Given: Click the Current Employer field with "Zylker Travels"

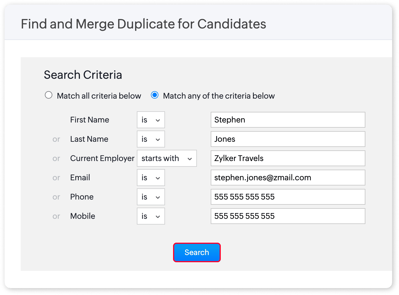Looking at the screenshot, I should coord(287,158).
